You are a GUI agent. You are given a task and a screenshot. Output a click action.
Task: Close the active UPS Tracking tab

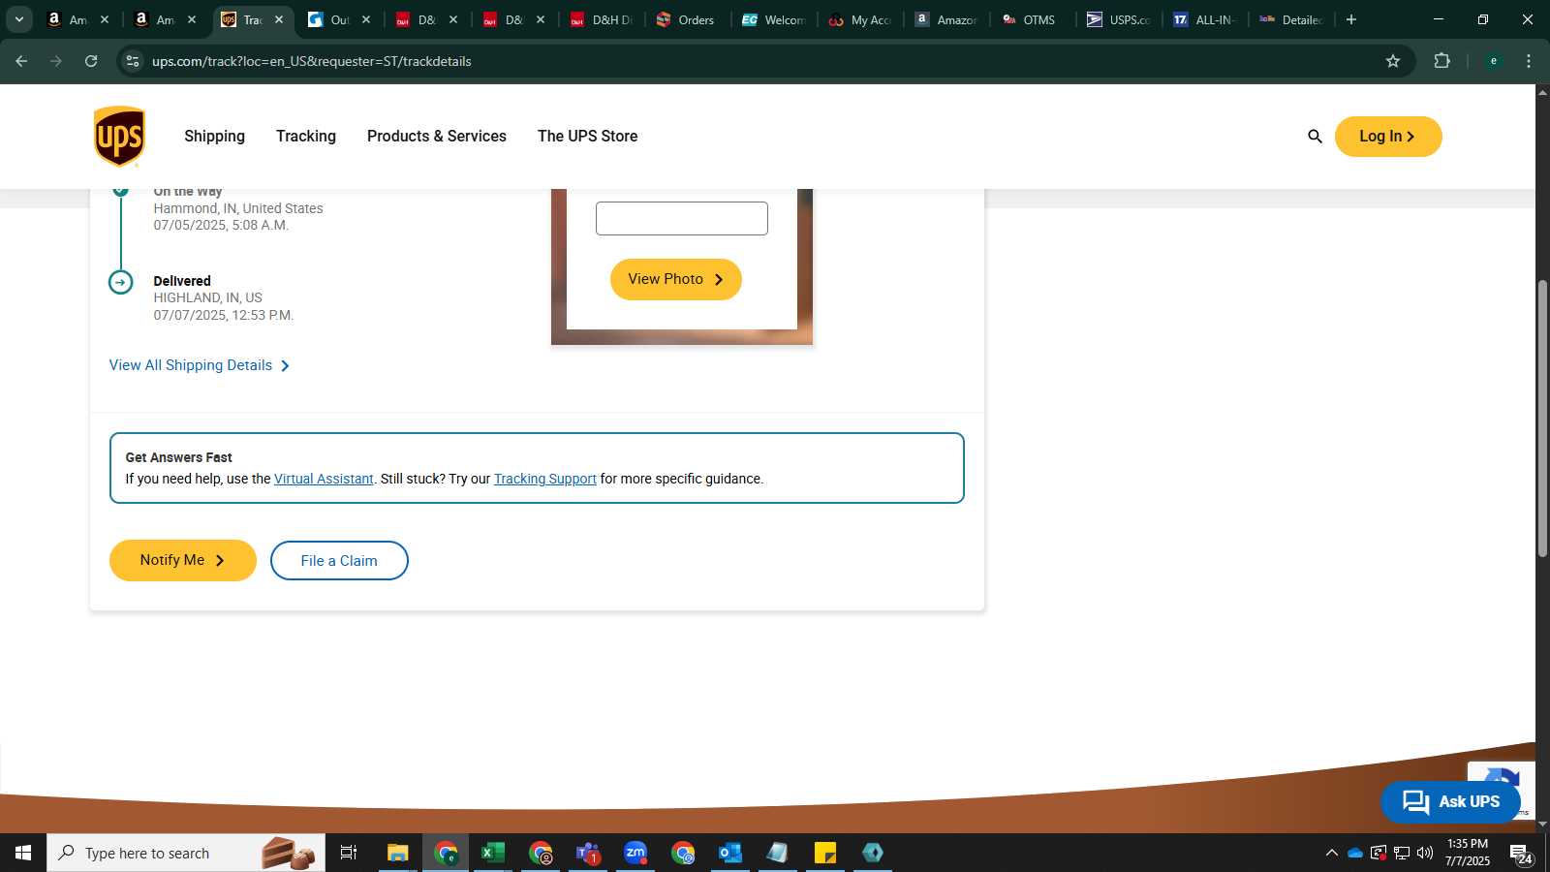(279, 19)
